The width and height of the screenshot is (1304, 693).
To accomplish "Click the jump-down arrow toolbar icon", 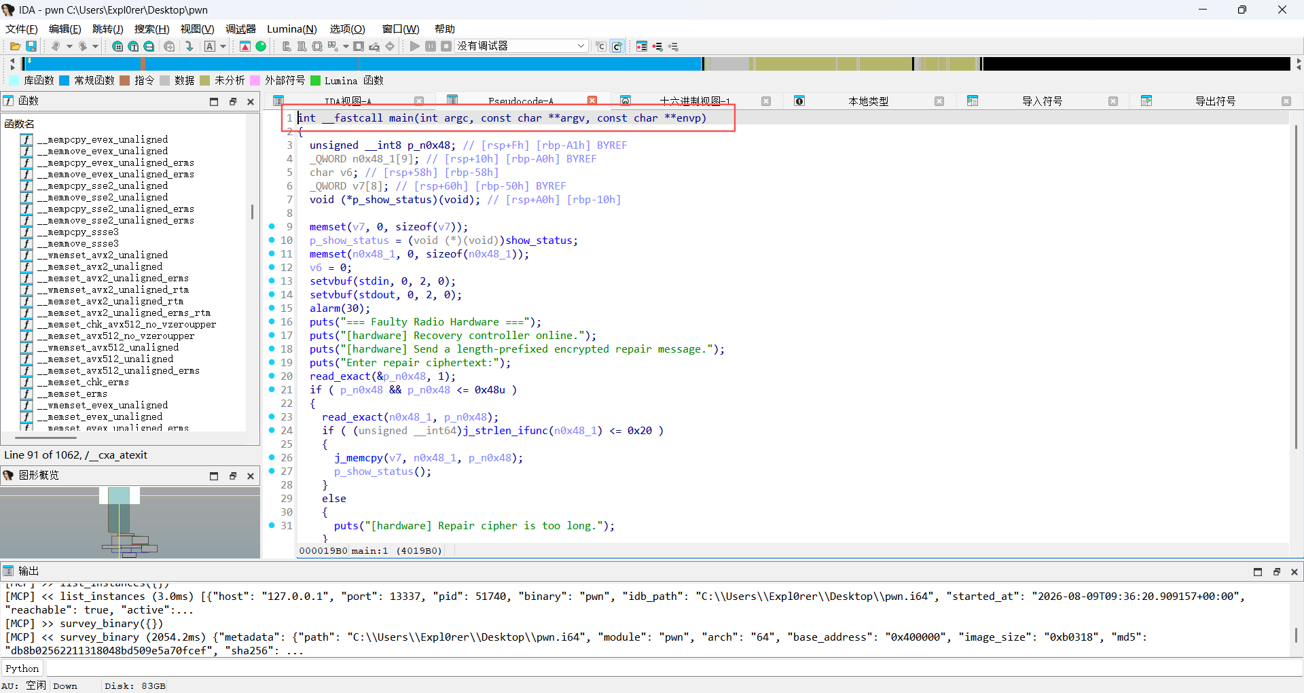I will tap(189, 46).
